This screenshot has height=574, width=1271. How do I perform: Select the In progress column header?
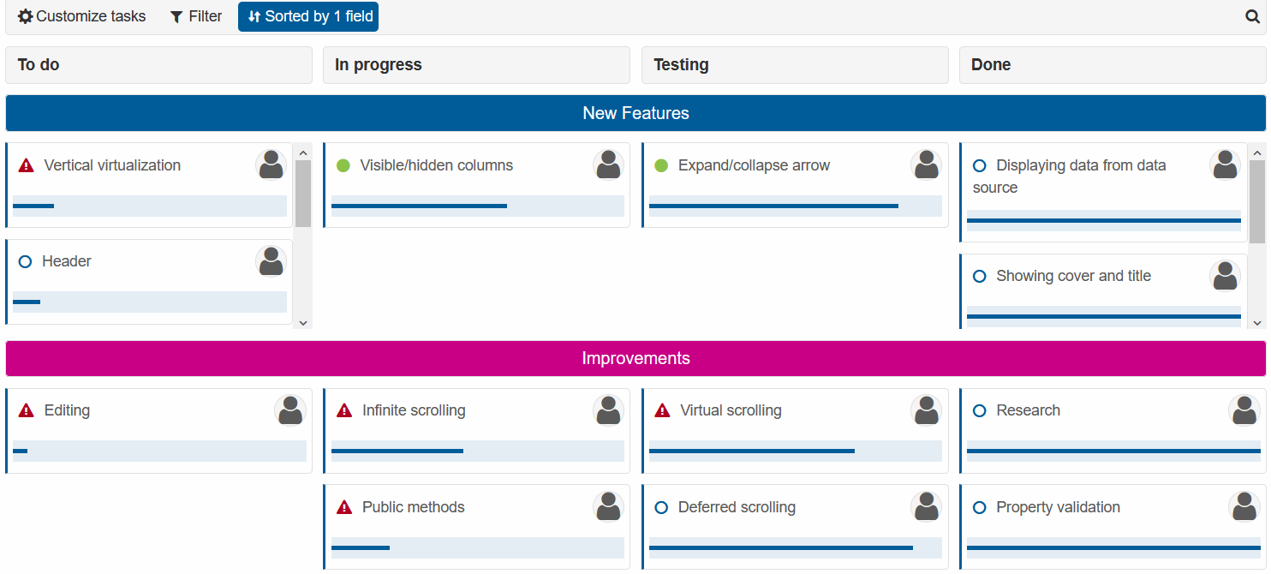476,65
